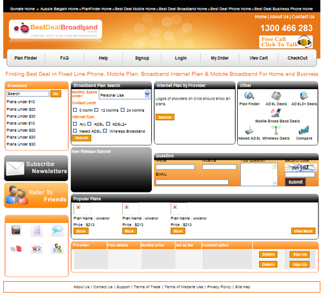Open the Signup navigation item
The width and height of the screenshot is (323, 294).
(x=142, y=58)
